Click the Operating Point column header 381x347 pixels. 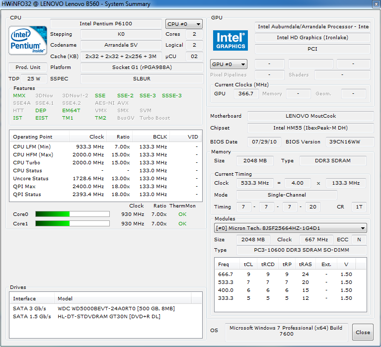pos(39,137)
